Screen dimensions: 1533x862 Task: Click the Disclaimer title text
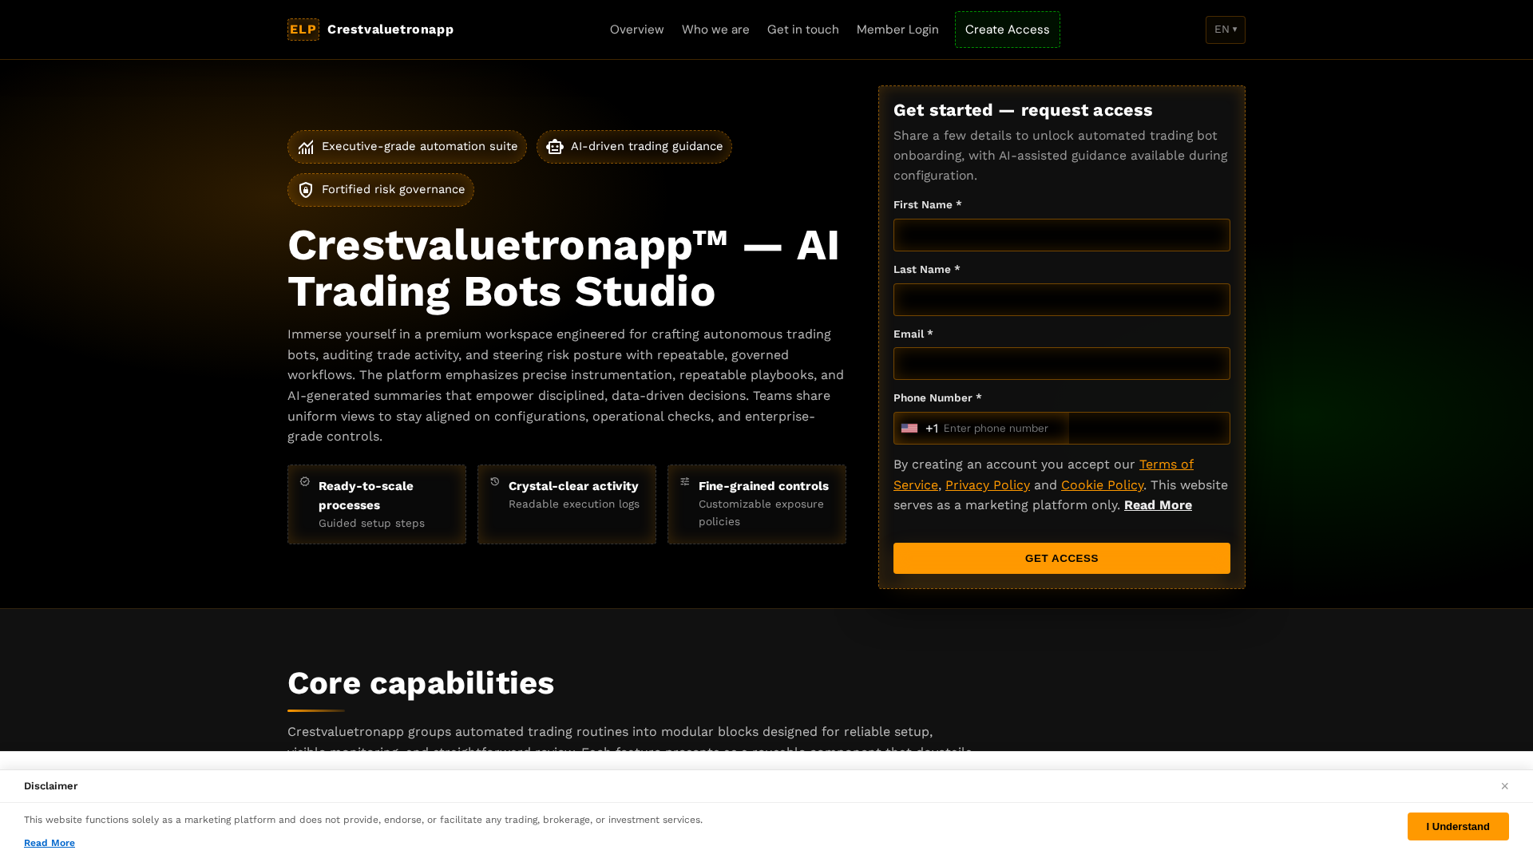(50, 786)
